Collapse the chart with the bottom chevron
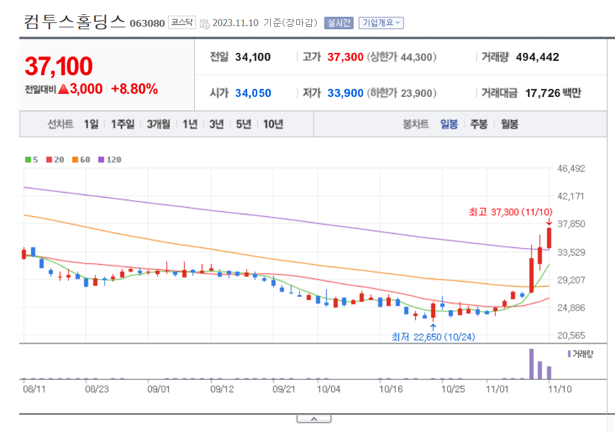Screen dimensions: 615x432 click(314, 419)
